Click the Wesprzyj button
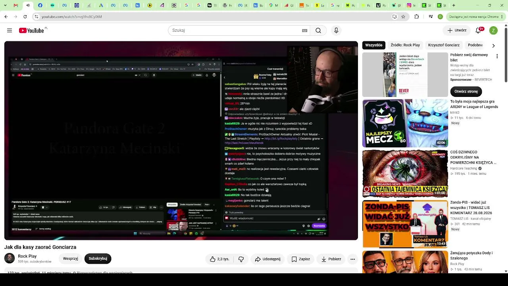Viewport: 508px width, 286px height. (71, 259)
